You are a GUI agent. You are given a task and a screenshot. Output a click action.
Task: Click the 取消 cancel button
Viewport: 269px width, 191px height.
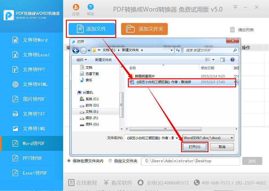point(222,147)
